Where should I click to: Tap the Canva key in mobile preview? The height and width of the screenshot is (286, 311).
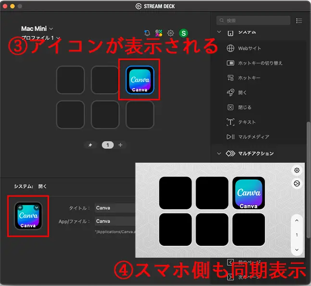pyautogui.click(x=249, y=193)
